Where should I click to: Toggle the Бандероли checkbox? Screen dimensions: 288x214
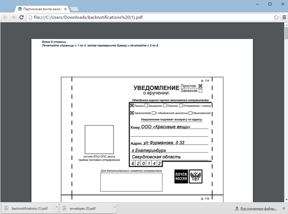(146, 105)
